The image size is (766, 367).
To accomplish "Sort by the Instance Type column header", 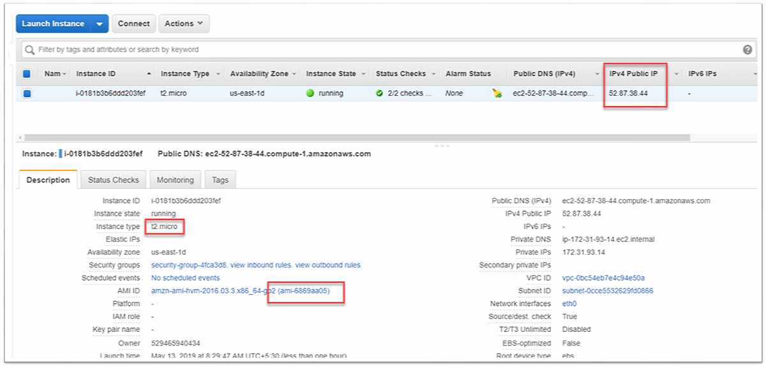I will click(185, 74).
